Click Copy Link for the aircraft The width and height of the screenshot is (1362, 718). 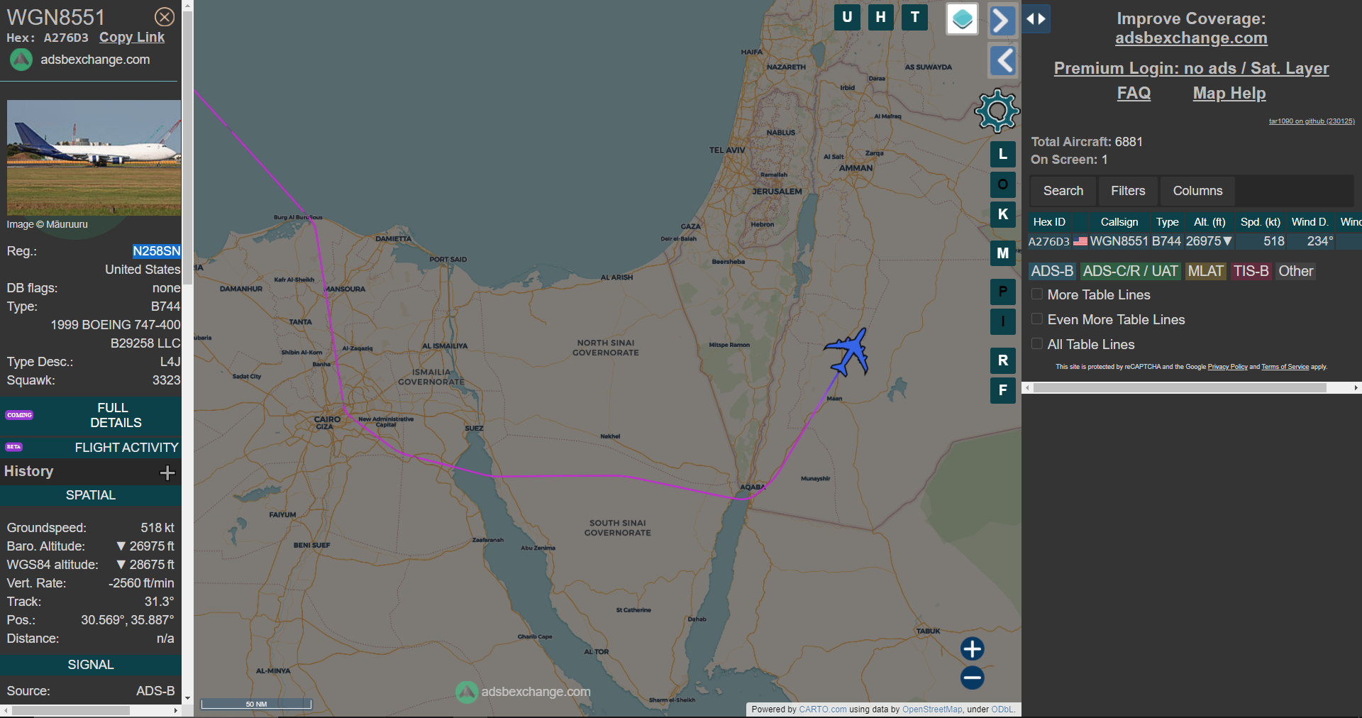(x=132, y=38)
